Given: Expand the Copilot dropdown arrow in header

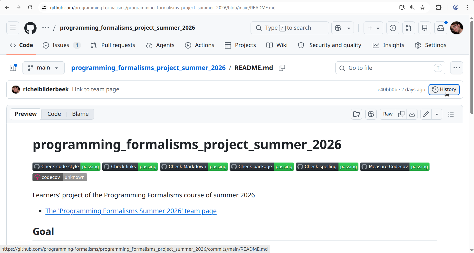Looking at the screenshot, I should 349,28.
